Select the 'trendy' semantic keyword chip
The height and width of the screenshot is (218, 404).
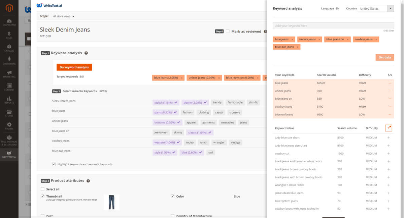(x=217, y=103)
